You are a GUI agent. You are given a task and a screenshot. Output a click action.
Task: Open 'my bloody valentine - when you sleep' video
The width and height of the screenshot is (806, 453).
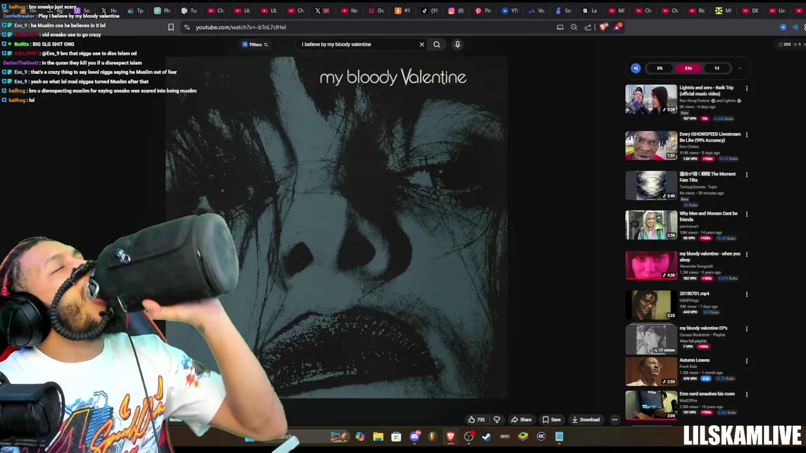pos(710,257)
